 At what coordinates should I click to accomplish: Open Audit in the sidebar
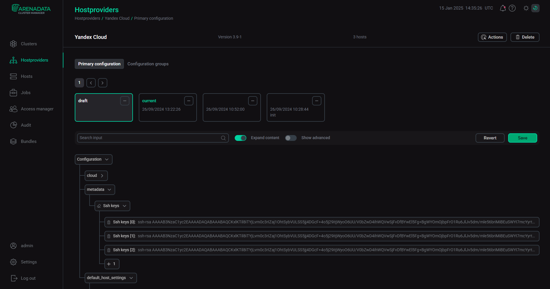pyautogui.click(x=26, y=125)
